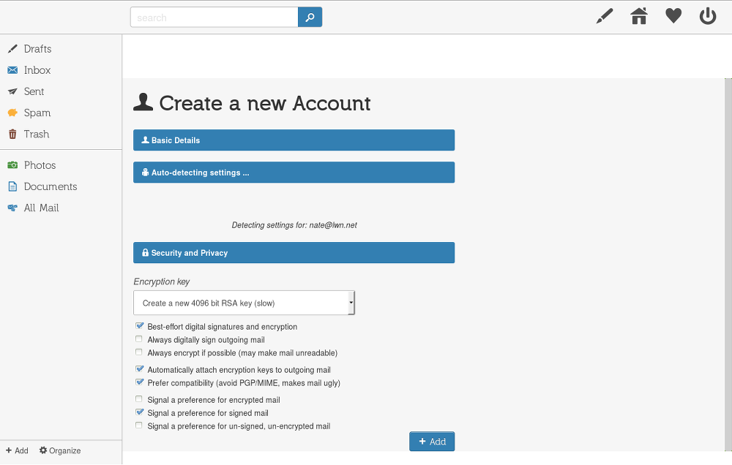The height and width of the screenshot is (465, 732).
Task: Toggle Signal a preference for encrypted mail
Action: click(139, 399)
